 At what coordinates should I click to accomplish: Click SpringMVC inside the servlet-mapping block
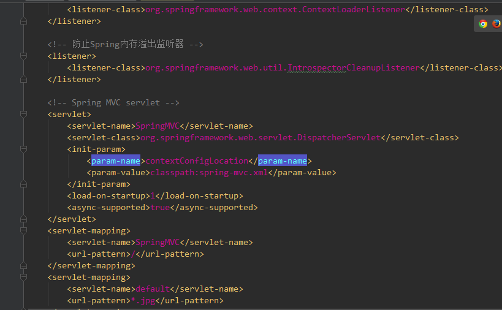pos(158,243)
